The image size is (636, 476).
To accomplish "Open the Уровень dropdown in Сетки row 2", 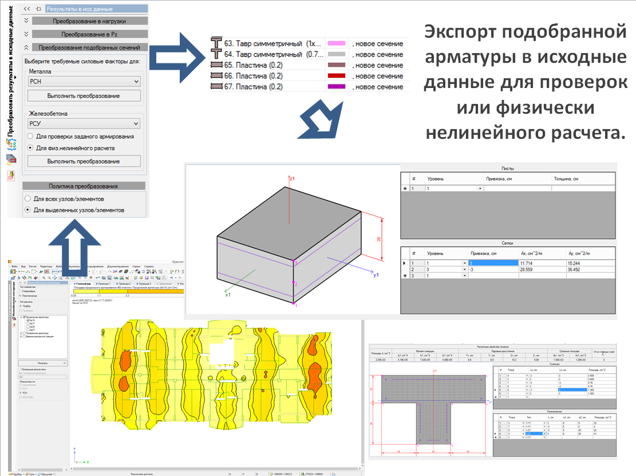I will 464,269.
